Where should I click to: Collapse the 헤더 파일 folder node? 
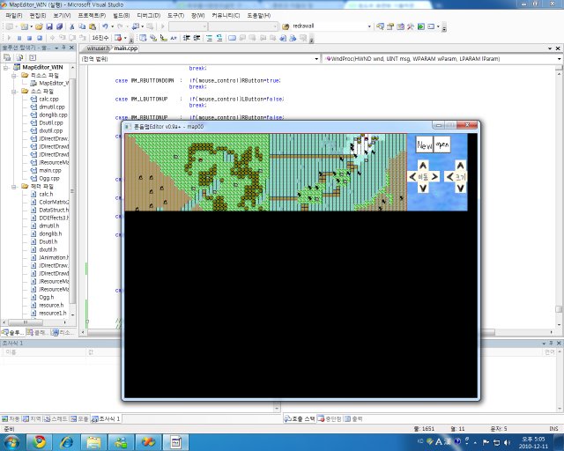pos(14,186)
